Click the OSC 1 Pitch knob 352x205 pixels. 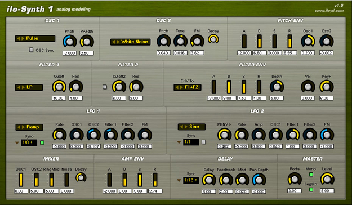pyautogui.click(x=70, y=42)
